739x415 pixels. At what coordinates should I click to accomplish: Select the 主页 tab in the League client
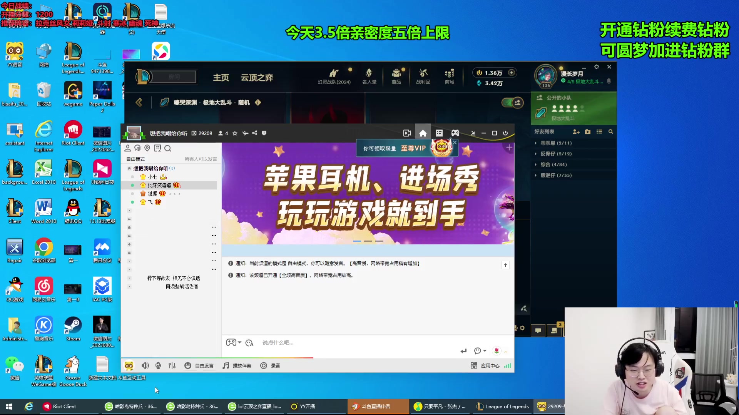pos(221,77)
